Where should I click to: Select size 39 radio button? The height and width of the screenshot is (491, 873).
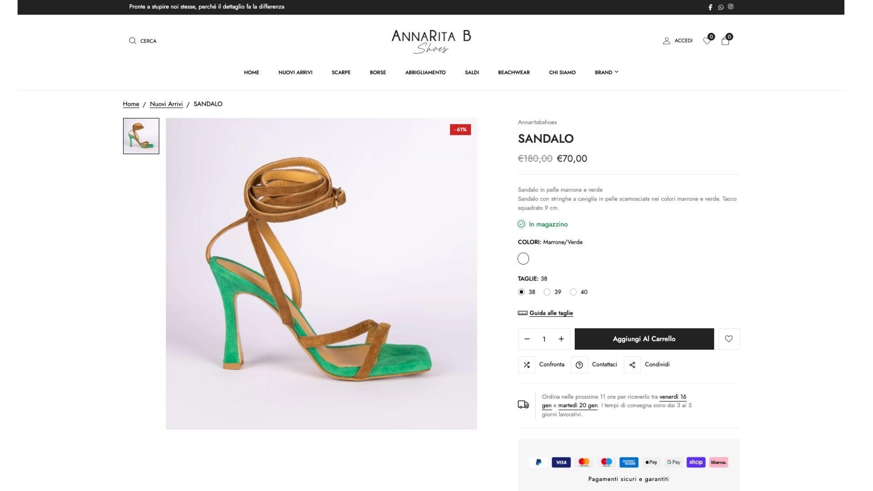point(547,292)
